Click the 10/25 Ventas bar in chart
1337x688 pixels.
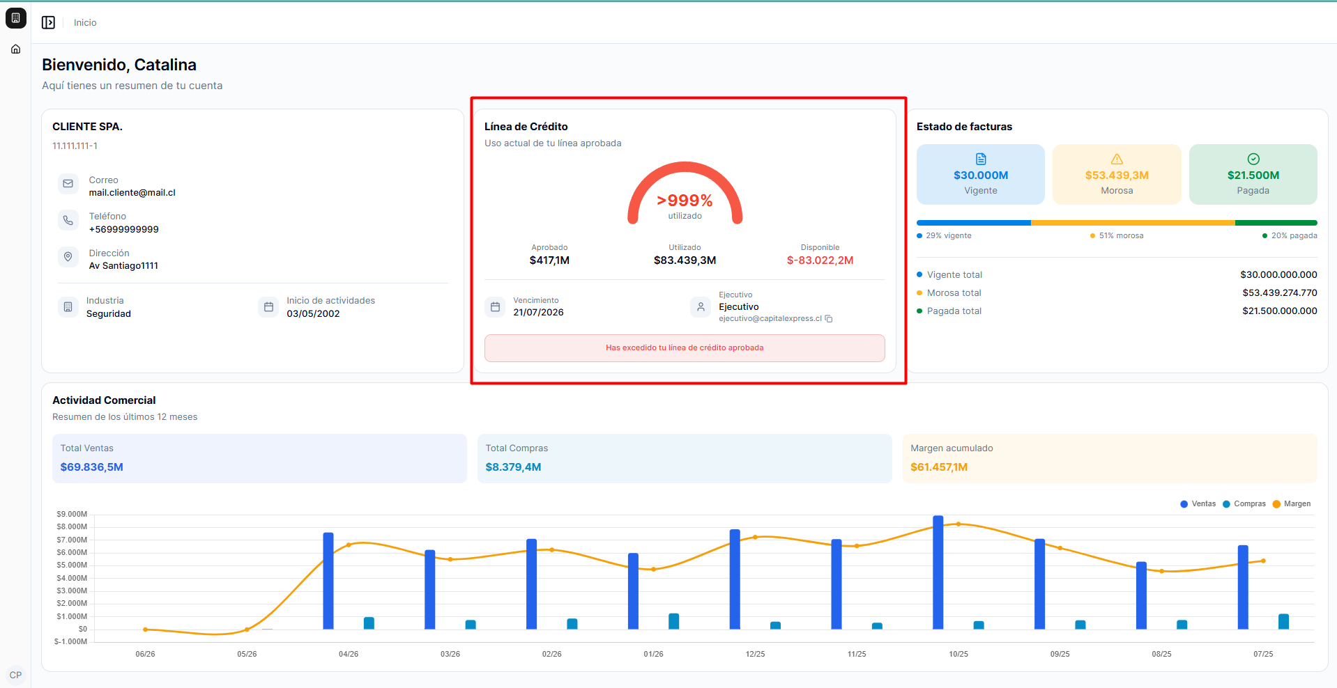pos(938,572)
